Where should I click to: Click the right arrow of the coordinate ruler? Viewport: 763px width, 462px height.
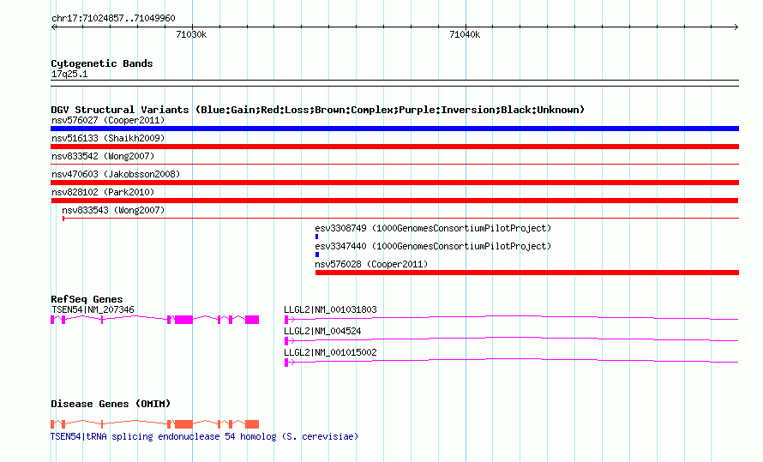click(x=736, y=27)
